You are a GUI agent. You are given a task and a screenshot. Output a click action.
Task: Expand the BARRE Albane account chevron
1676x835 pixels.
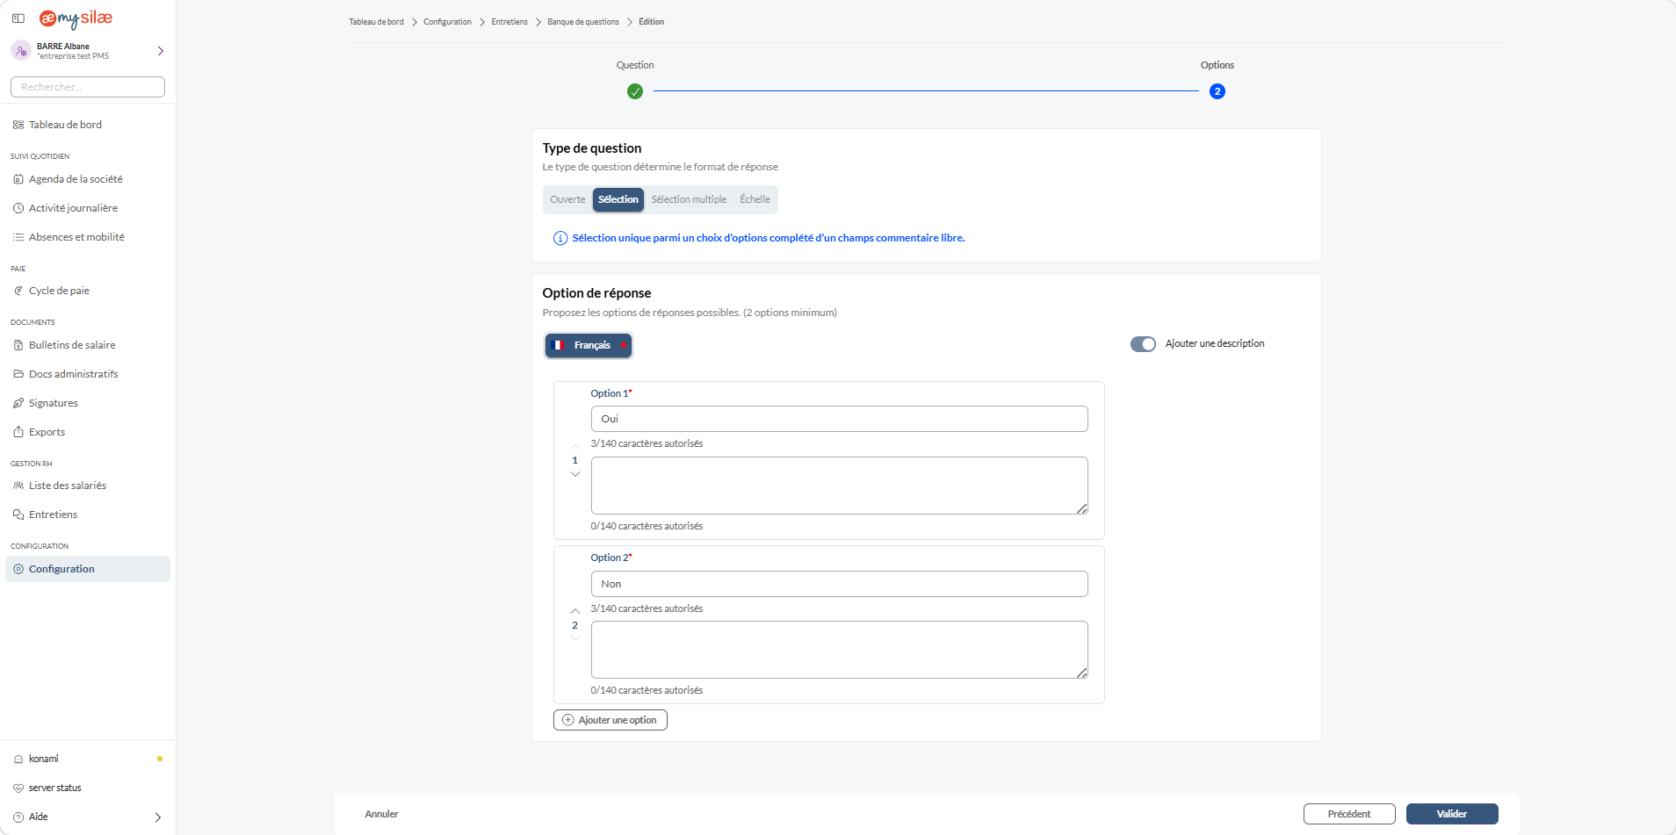tap(160, 51)
